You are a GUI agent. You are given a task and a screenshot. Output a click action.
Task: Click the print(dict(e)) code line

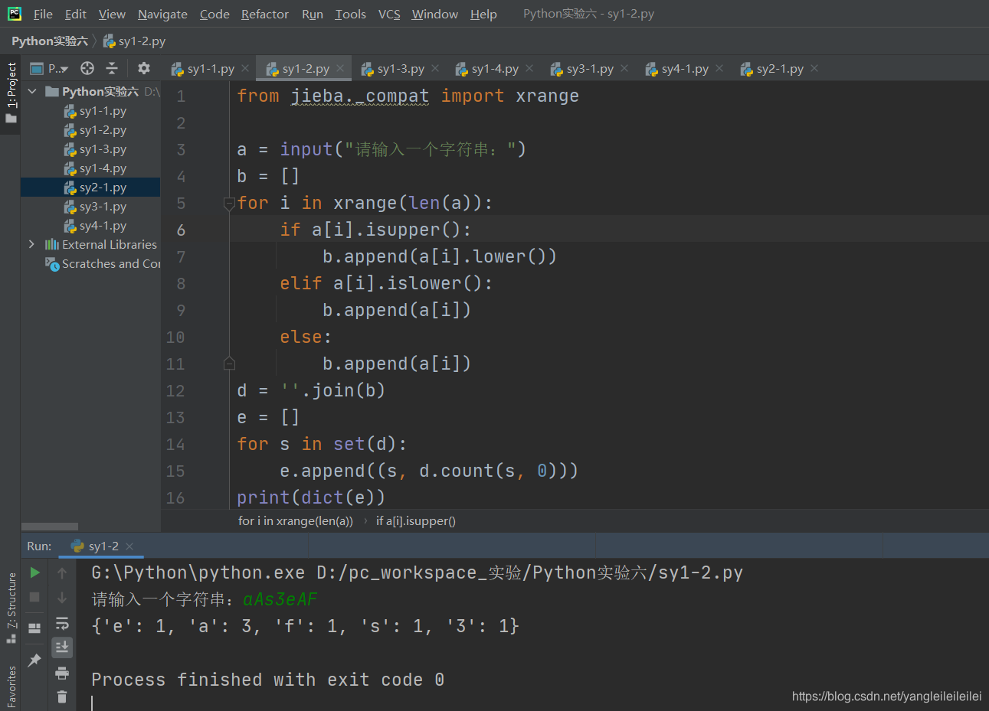310,497
